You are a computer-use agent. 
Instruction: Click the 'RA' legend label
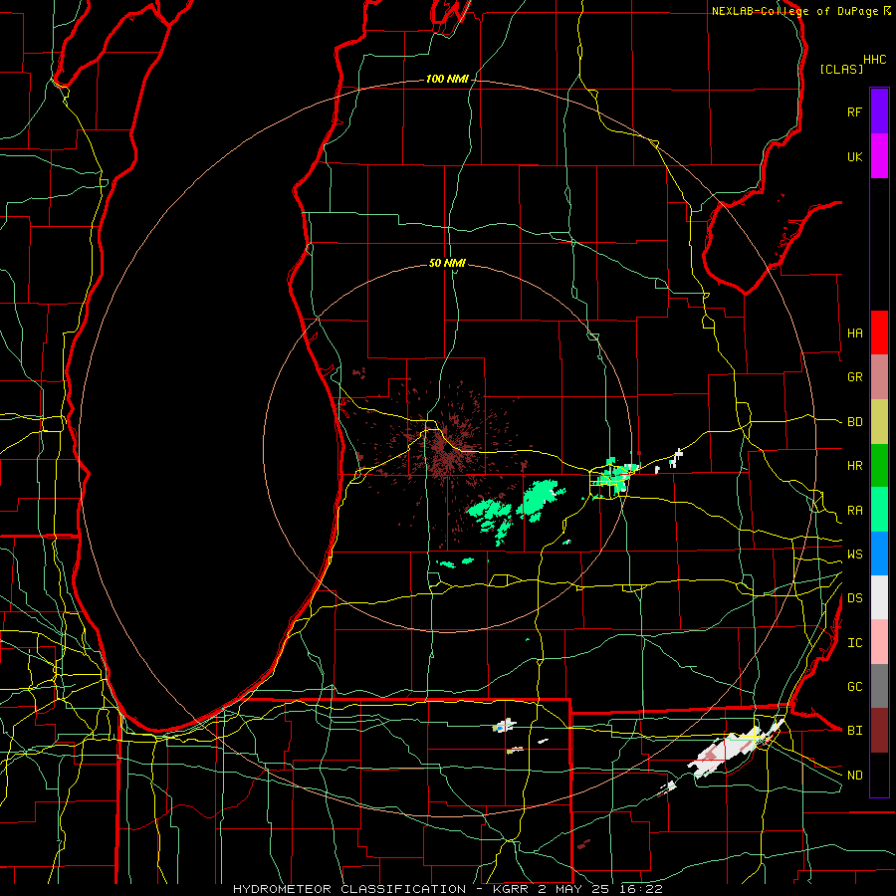point(854,511)
